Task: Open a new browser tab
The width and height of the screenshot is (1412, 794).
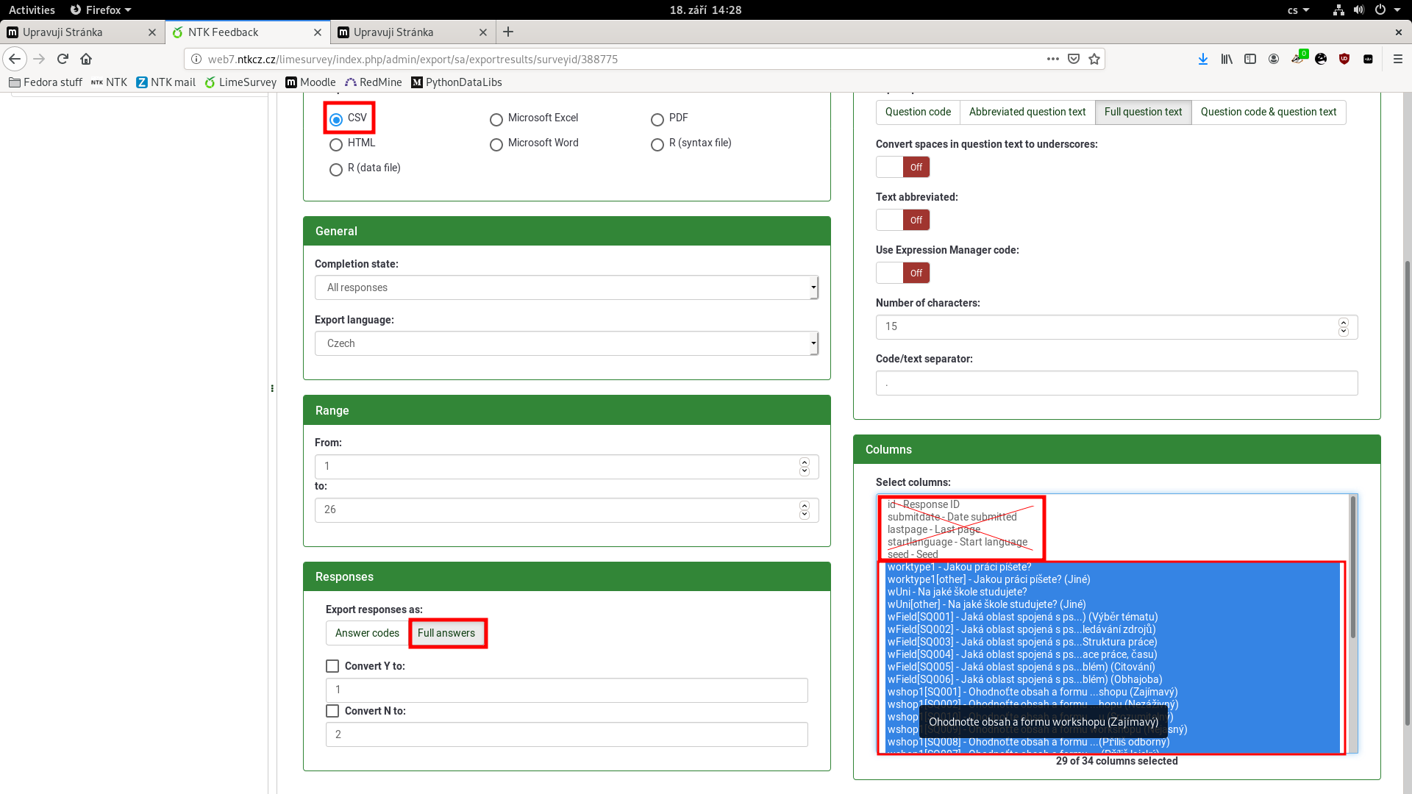Action: point(508,32)
